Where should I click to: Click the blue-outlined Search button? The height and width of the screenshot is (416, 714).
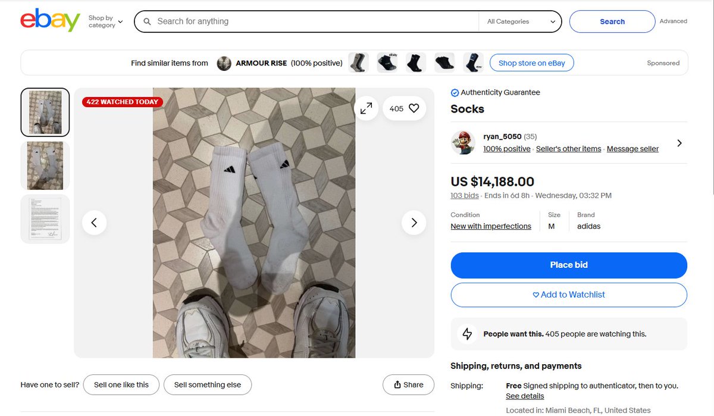(612, 21)
